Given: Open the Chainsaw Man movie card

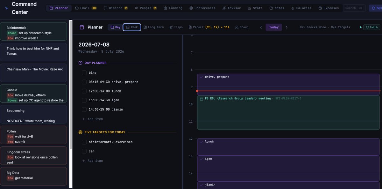Looking at the screenshot, I should tap(34, 73).
